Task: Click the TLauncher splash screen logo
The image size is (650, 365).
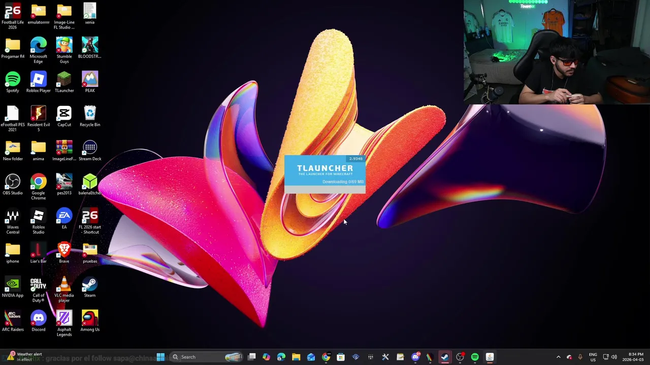Action: tap(325, 170)
